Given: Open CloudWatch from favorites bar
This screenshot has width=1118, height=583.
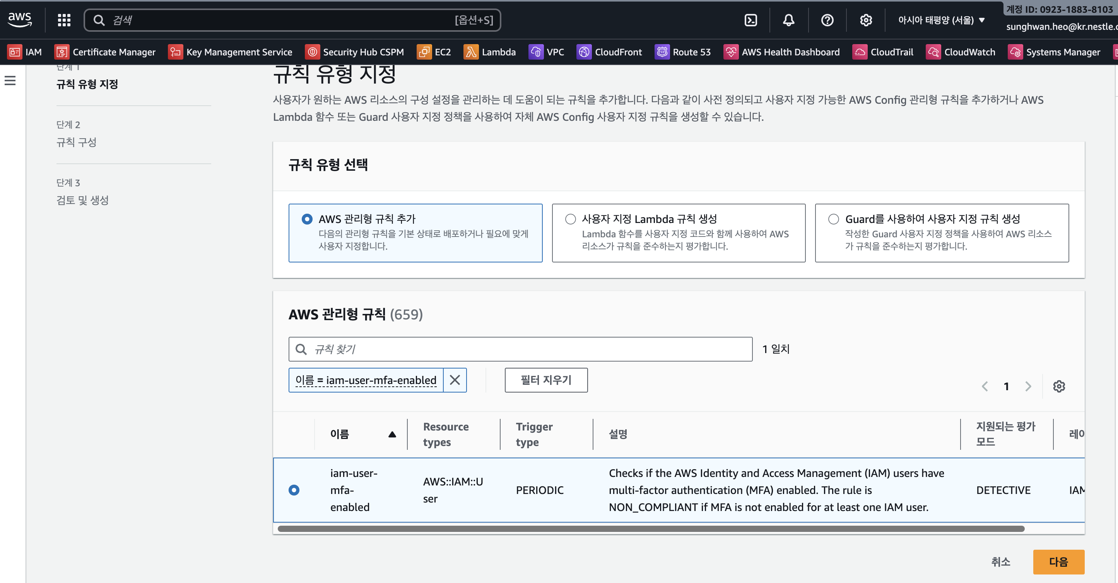Looking at the screenshot, I should [961, 52].
